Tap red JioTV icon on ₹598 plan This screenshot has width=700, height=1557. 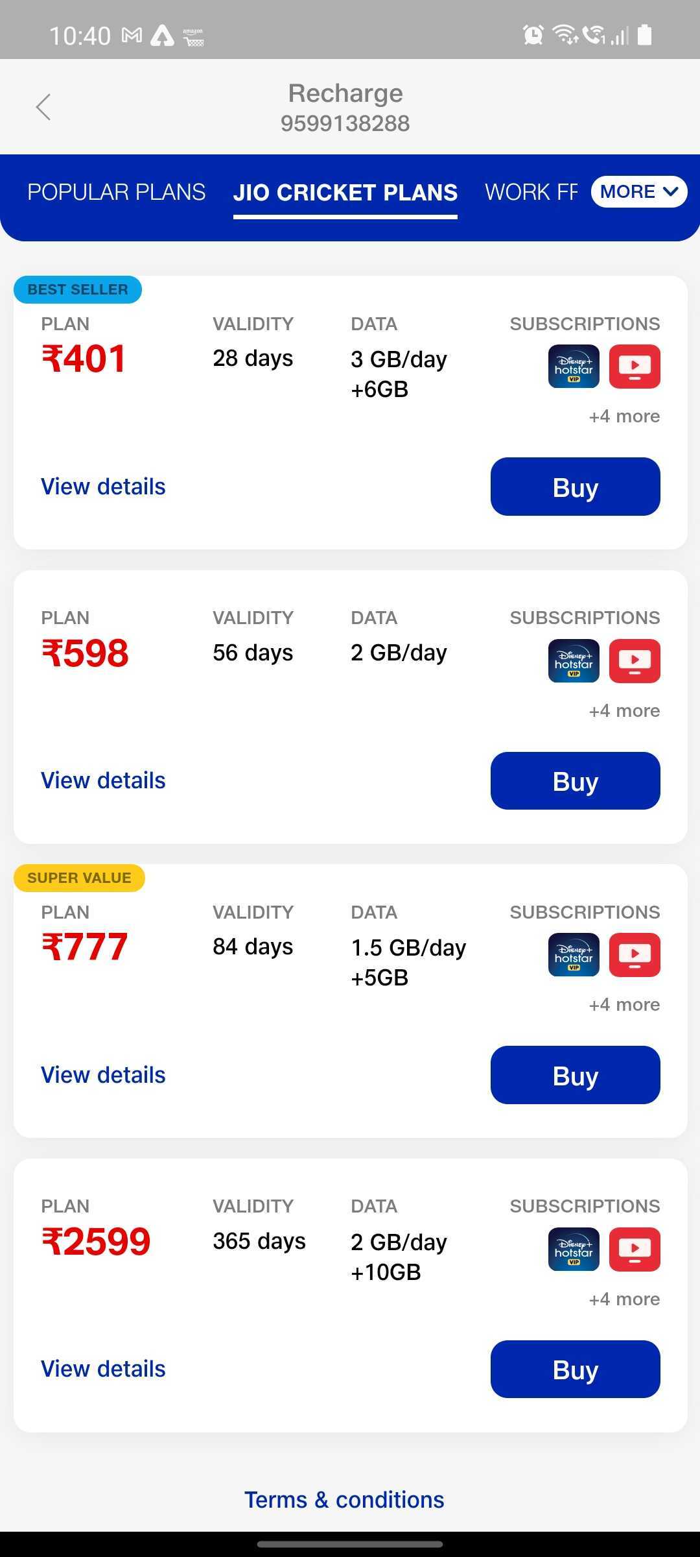click(x=635, y=661)
